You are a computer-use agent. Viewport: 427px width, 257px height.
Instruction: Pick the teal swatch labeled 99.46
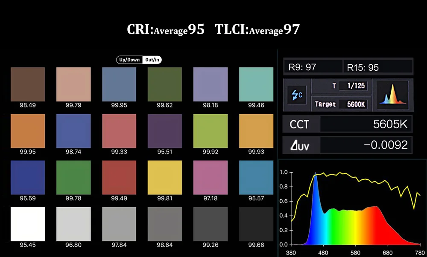[x=256, y=84]
